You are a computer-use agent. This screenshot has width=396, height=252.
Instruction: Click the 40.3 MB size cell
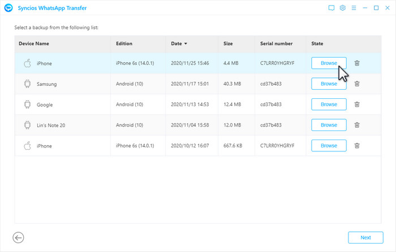pos(232,84)
